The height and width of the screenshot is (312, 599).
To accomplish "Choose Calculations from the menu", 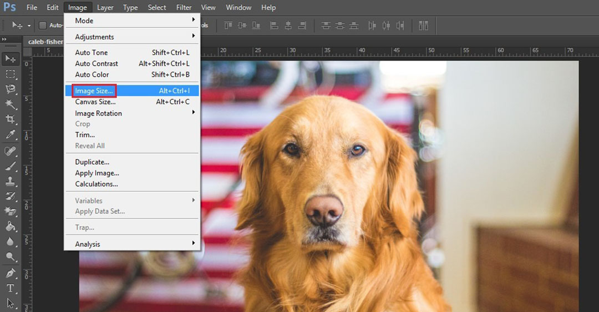I will 132,184.
